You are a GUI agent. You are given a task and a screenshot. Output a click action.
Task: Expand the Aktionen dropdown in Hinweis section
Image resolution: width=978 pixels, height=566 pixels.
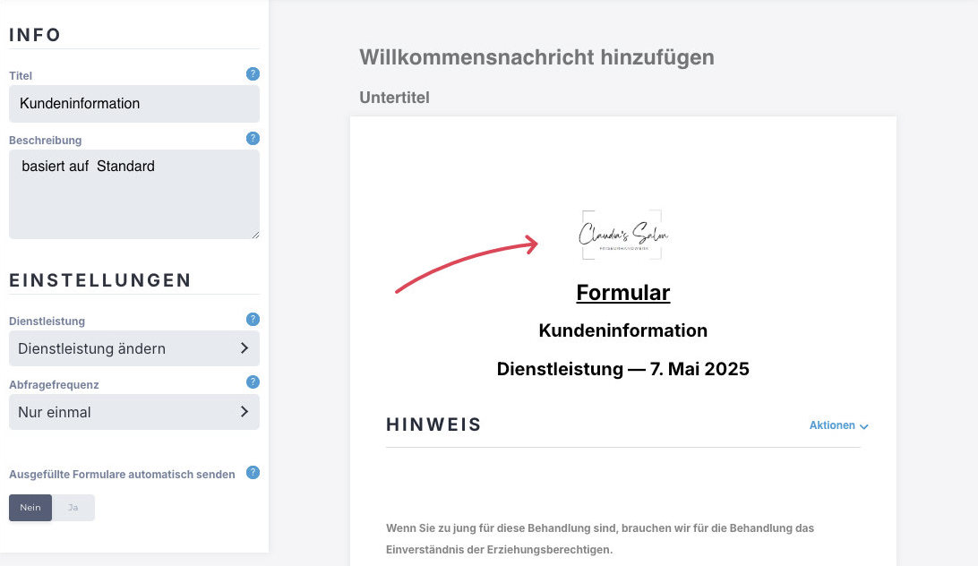coord(839,425)
